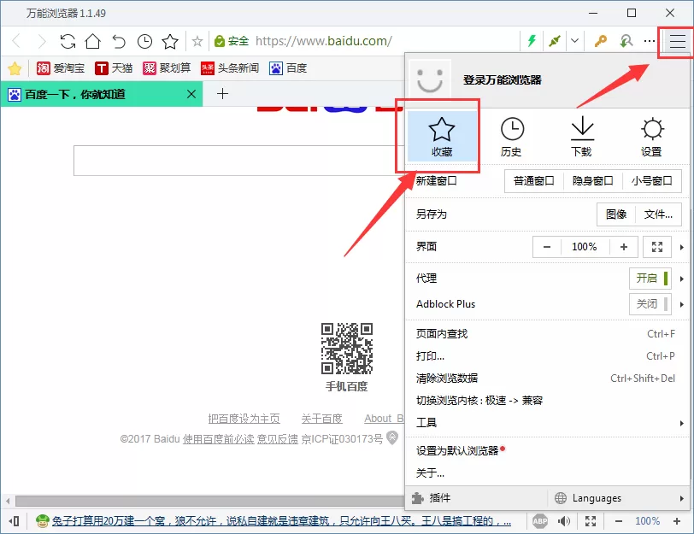694x534 pixels.
Task: Open 下载 downloads in menu
Action: pos(581,137)
